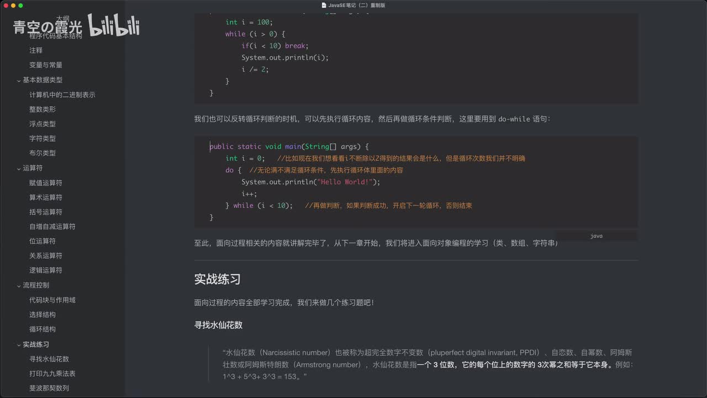Click the macOS green fullscreen button
Viewport: 707px width, 398px height.
pos(20,6)
